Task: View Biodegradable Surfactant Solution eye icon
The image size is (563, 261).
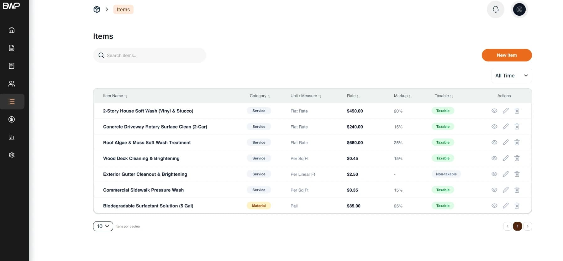Action: pos(494,206)
